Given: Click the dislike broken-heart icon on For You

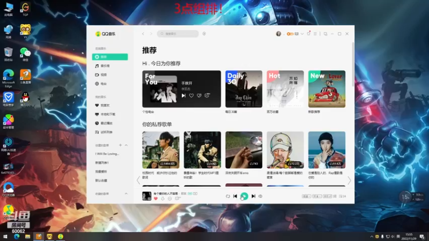Looking at the screenshot, I should click(x=199, y=95).
